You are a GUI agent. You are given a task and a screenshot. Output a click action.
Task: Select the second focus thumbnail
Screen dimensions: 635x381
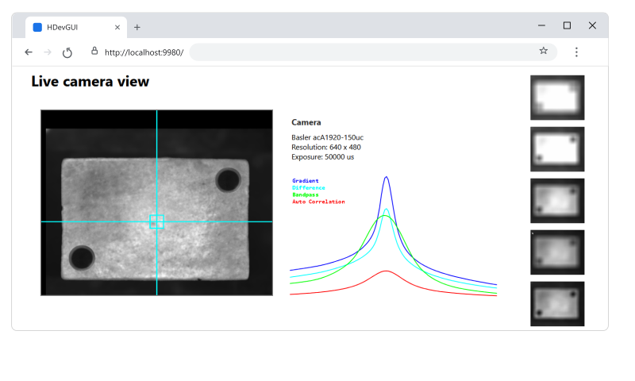click(557, 149)
